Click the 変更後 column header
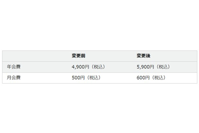Viewport: 199px width, 133px height. coord(144,56)
